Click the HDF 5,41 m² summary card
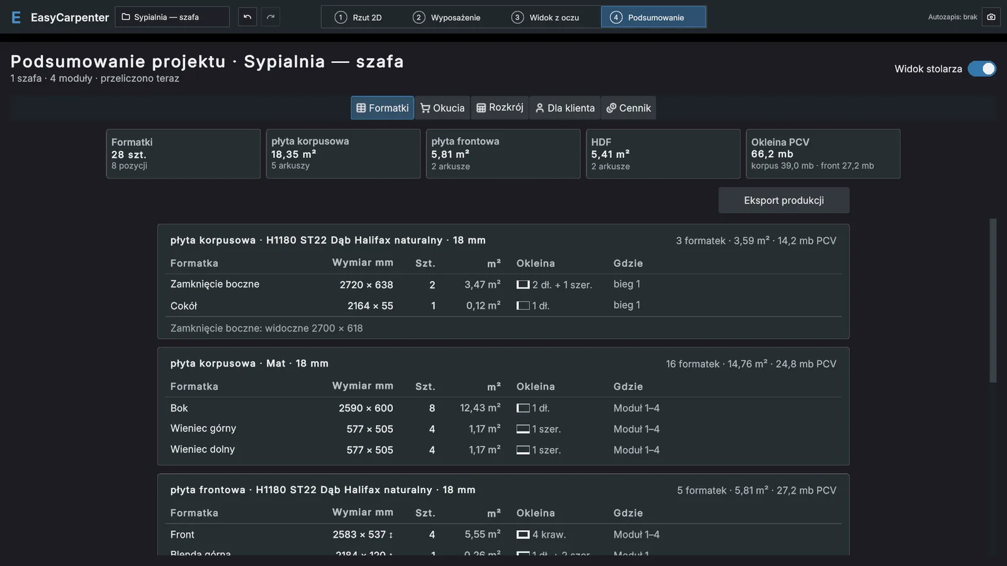The width and height of the screenshot is (1007, 566). click(x=663, y=154)
